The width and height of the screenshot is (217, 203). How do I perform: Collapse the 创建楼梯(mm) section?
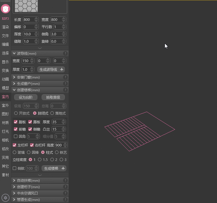(x=14, y=90)
